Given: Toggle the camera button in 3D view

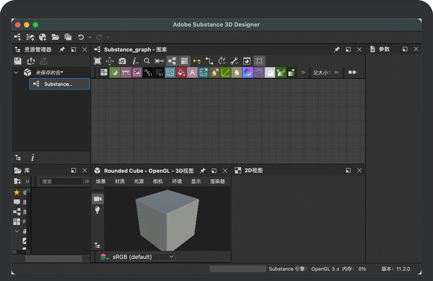Looking at the screenshot, I should coord(98,199).
